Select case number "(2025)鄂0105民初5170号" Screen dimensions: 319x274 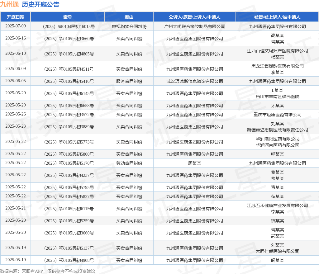pyautogui.click(x=69, y=163)
